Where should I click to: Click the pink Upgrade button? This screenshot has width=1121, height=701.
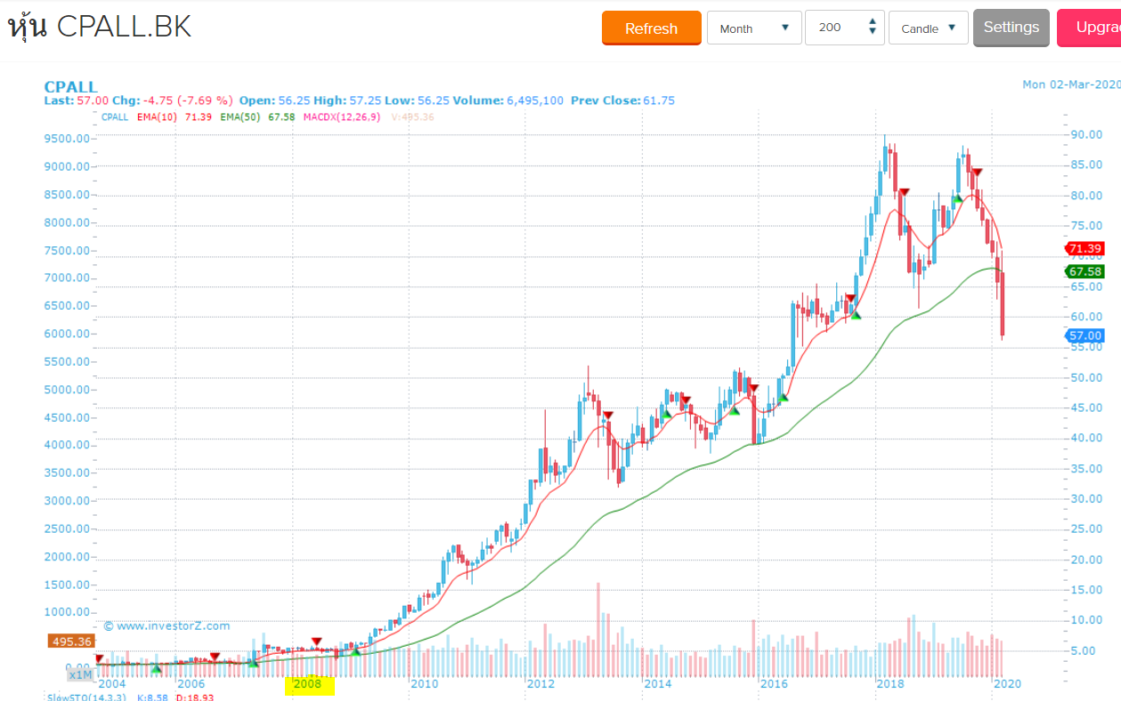(1089, 28)
